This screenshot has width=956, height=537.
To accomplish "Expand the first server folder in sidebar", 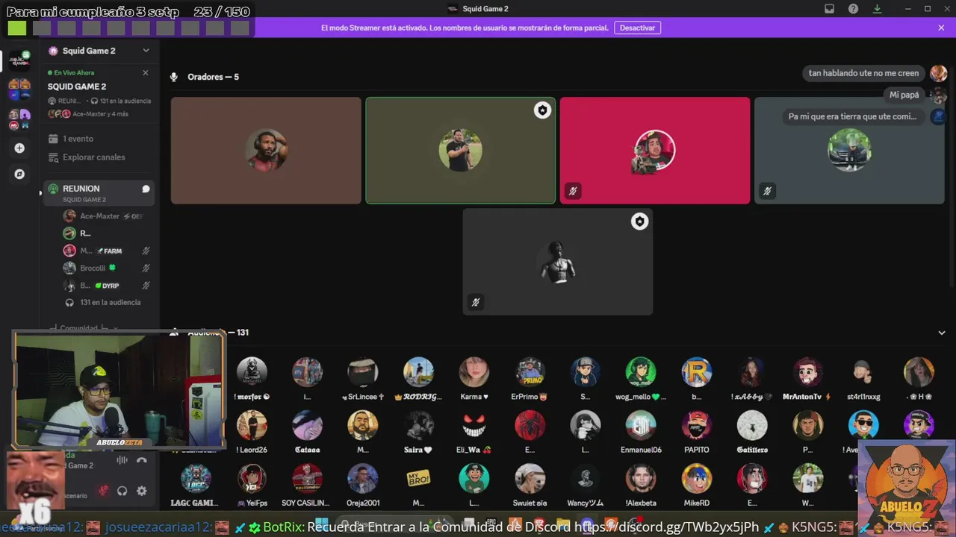I will (19, 89).
